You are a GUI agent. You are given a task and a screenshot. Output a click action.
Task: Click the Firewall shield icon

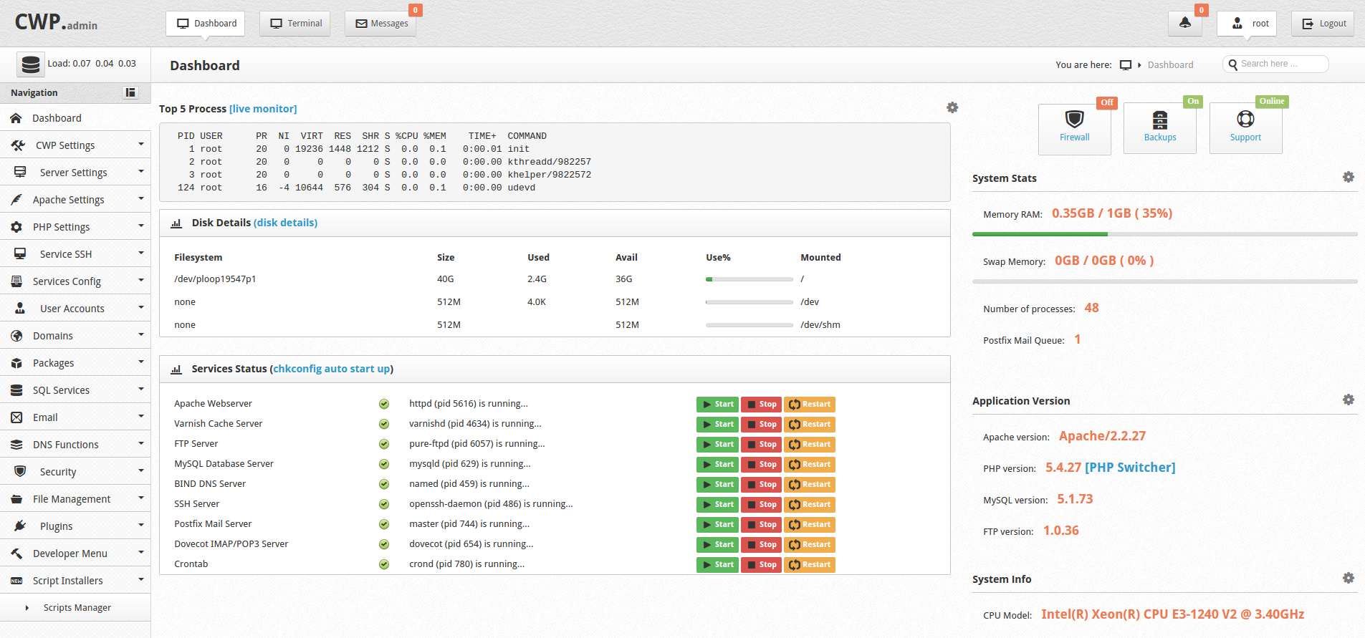[1074, 120]
